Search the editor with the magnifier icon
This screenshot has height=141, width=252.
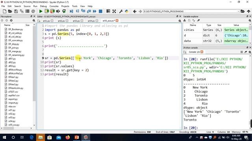pyautogui.click(x=180, y=21)
